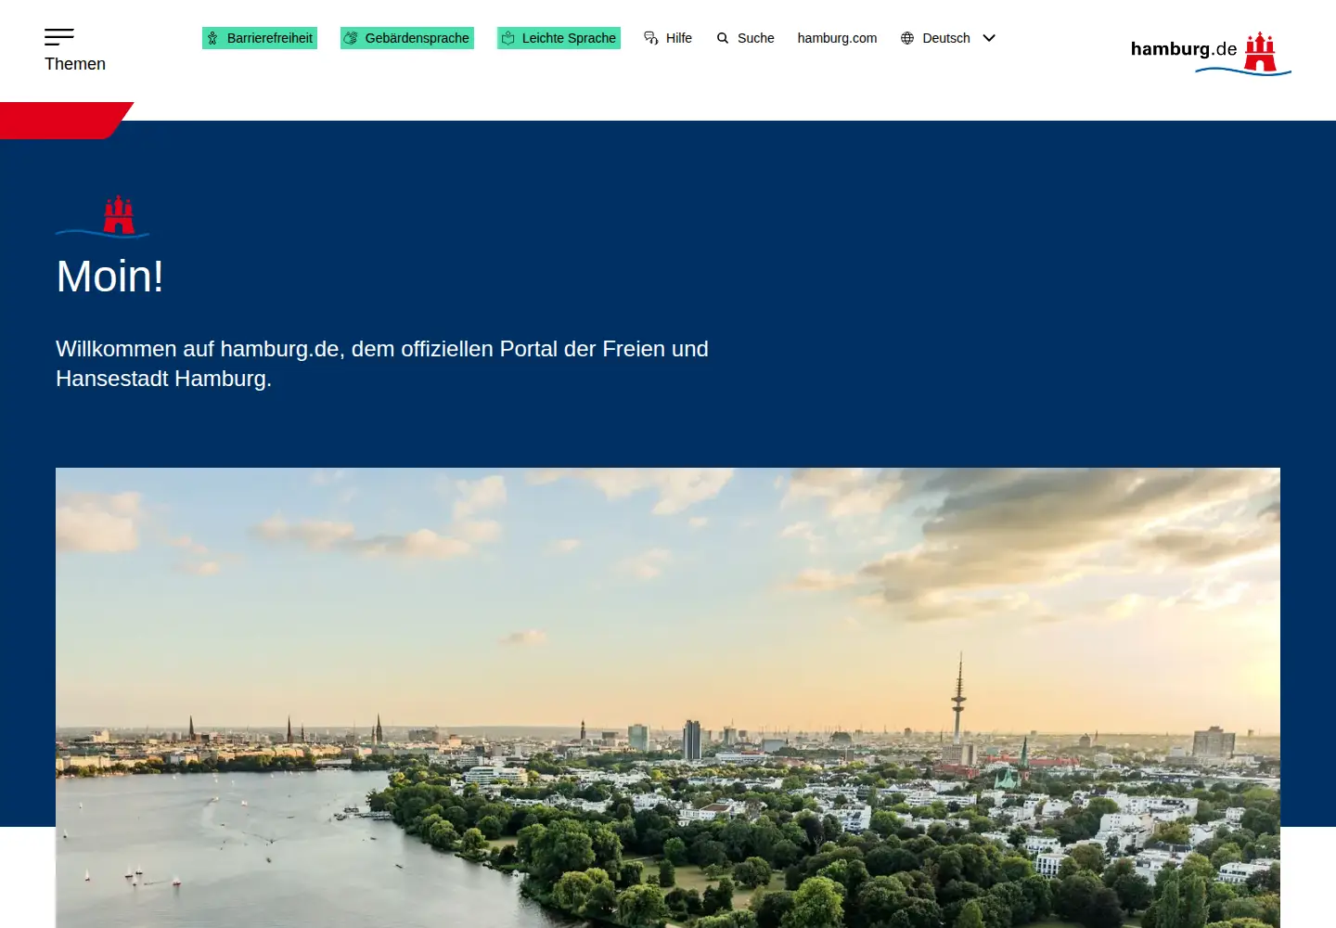
Task: Go to hamburg.com link
Action: tap(837, 38)
